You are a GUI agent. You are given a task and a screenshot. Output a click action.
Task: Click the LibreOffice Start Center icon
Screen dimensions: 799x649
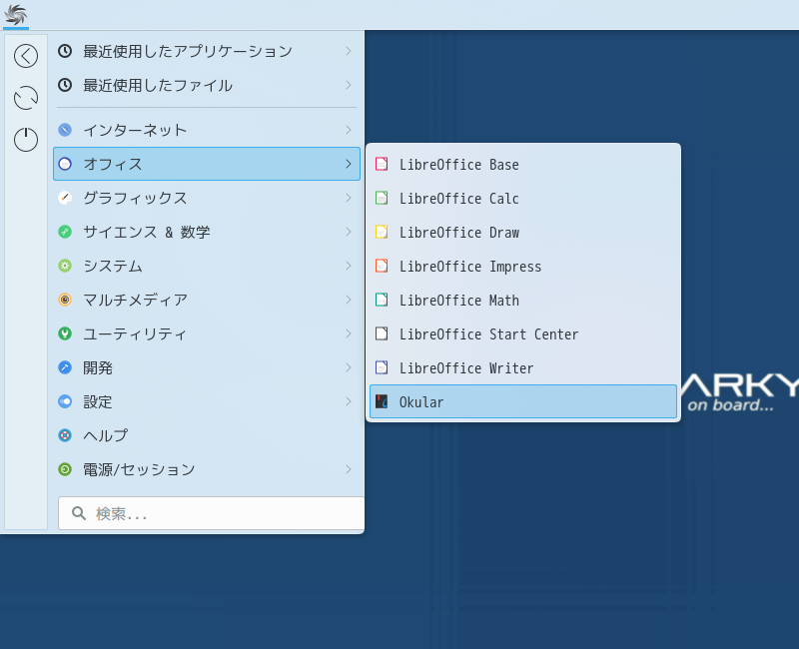382,333
